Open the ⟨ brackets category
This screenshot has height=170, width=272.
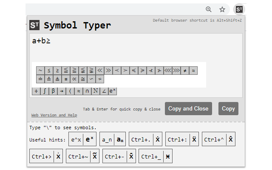(x=70, y=91)
